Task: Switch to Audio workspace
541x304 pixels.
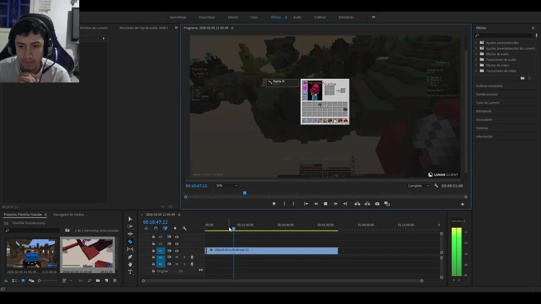Action: click(298, 17)
